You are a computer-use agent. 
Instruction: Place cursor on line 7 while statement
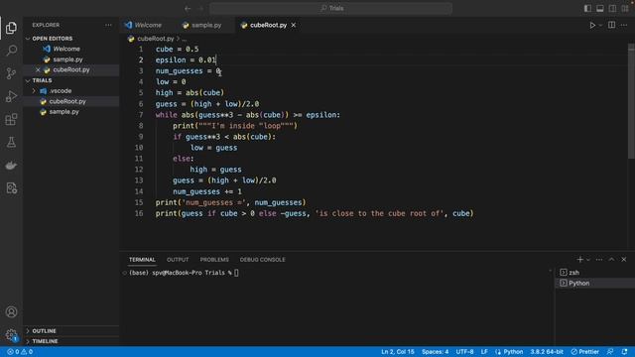pos(247,115)
